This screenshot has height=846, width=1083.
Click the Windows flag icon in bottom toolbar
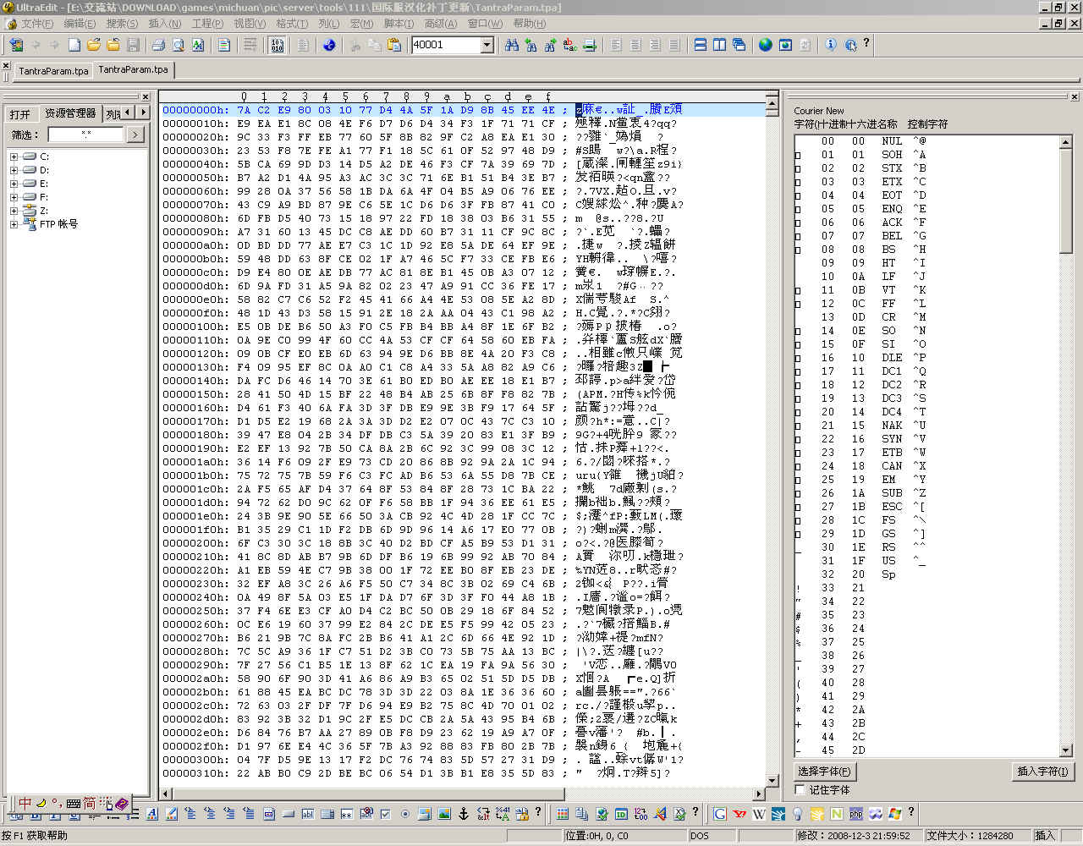pyautogui.click(x=894, y=814)
